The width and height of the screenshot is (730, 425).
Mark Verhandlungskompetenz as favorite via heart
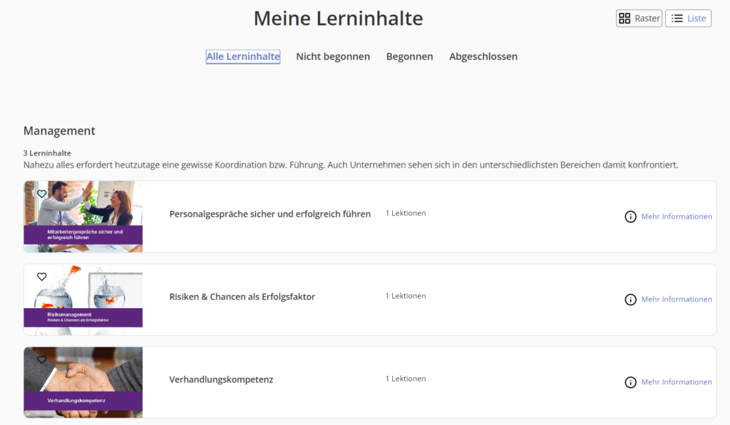point(41,359)
